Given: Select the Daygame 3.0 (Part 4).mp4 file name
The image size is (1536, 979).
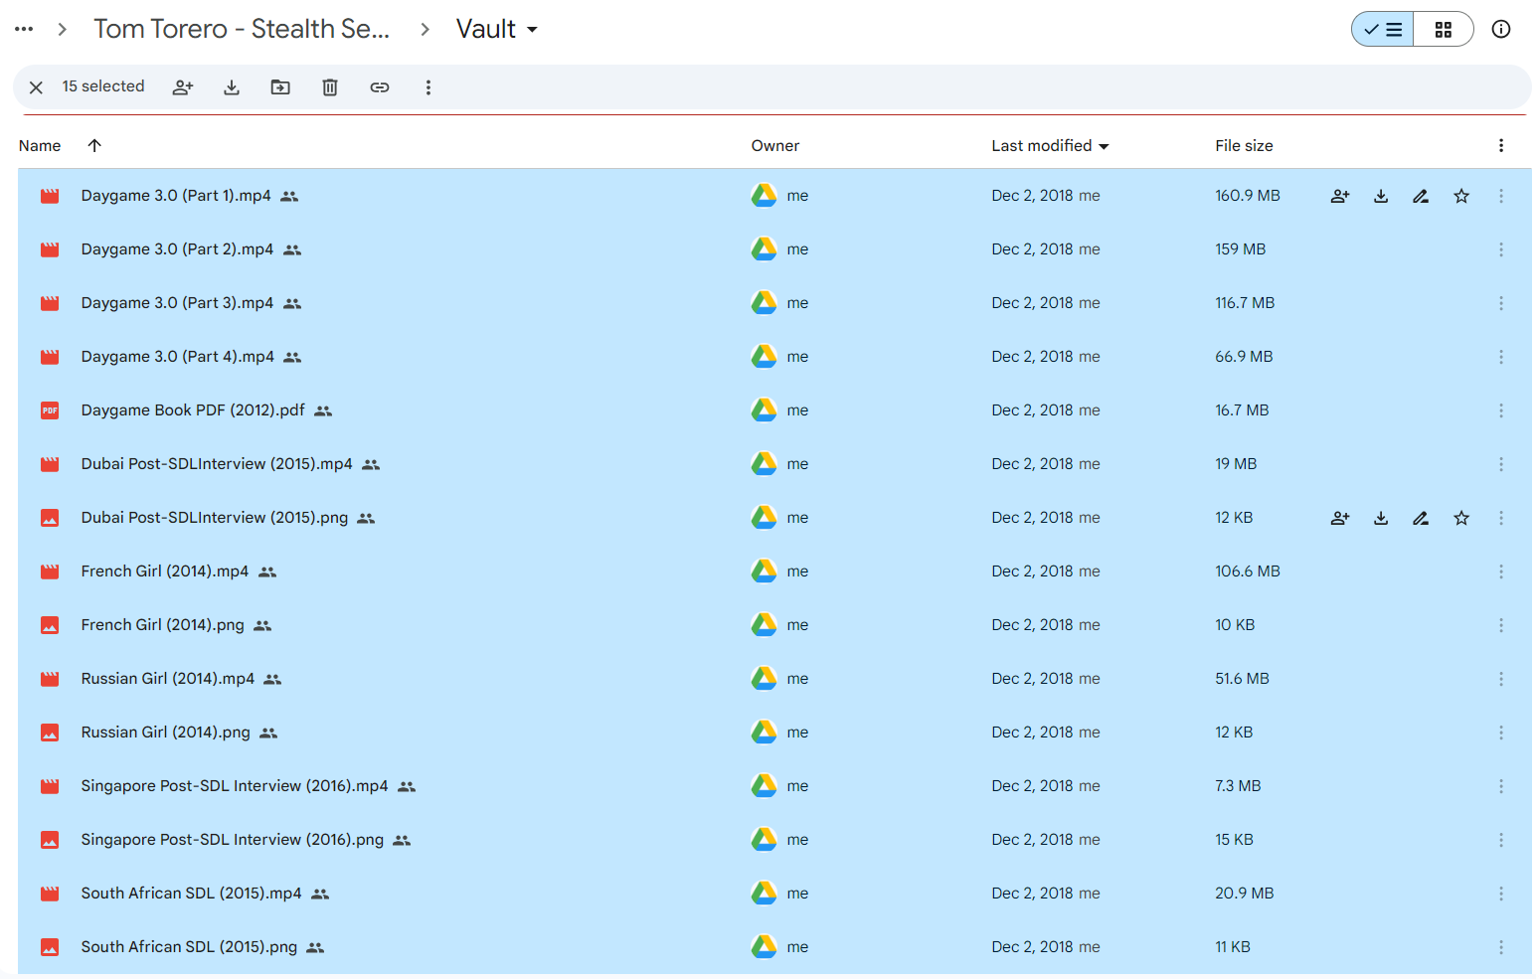Looking at the screenshot, I should [177, 357].
